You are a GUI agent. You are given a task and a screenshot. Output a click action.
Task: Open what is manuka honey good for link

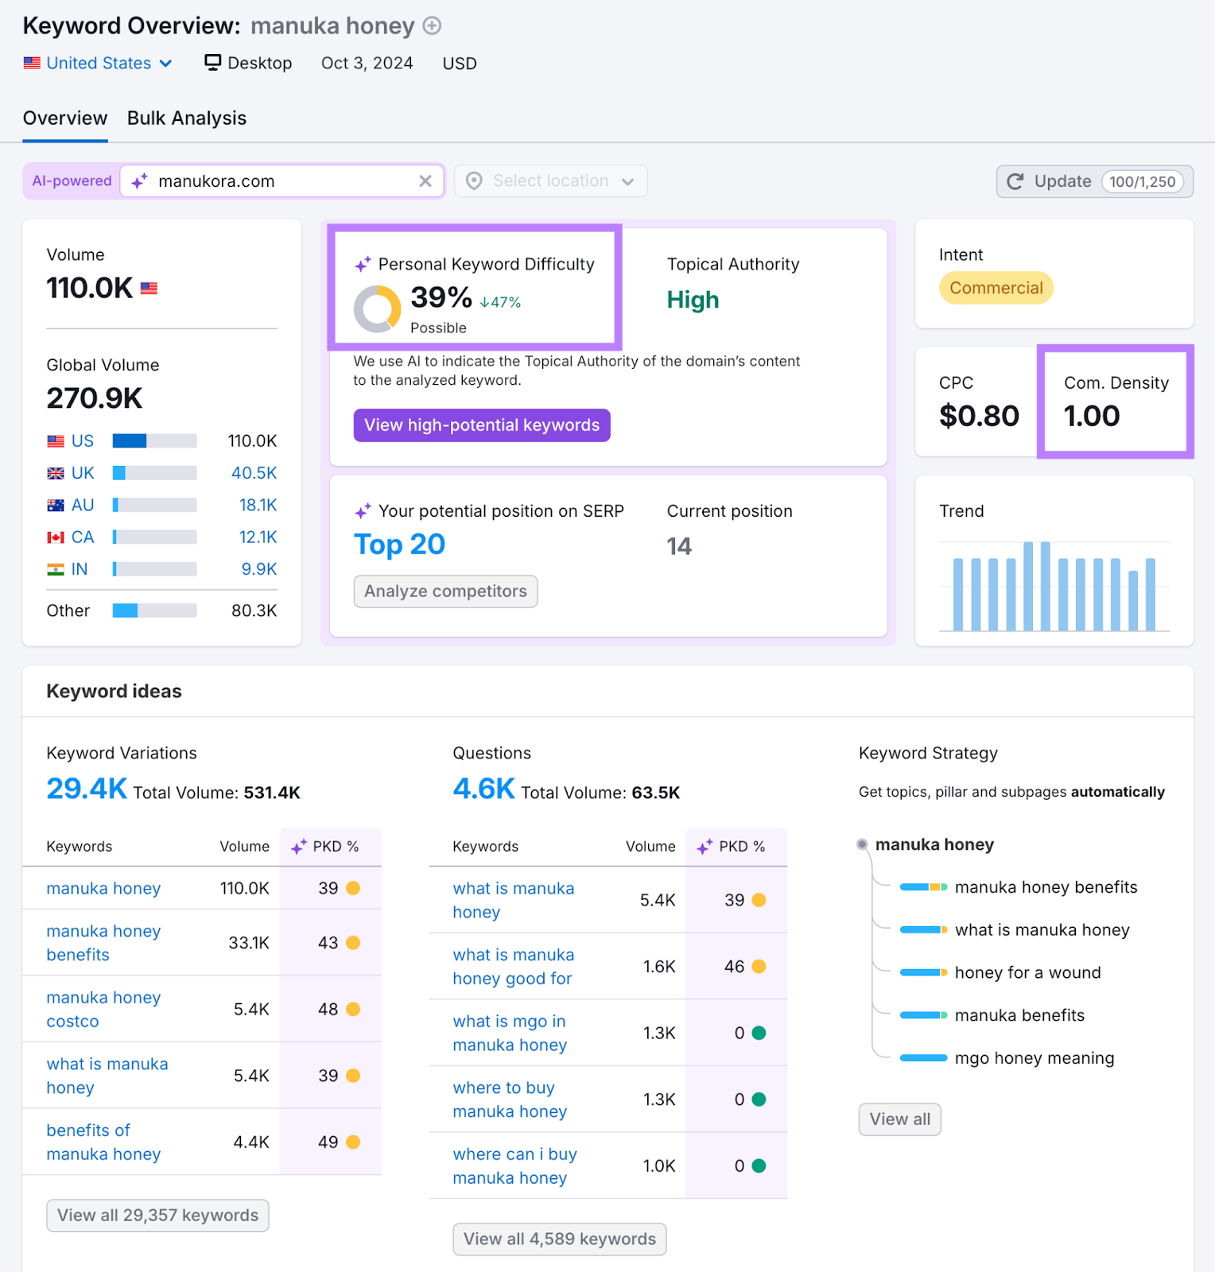tap(514, 967)
